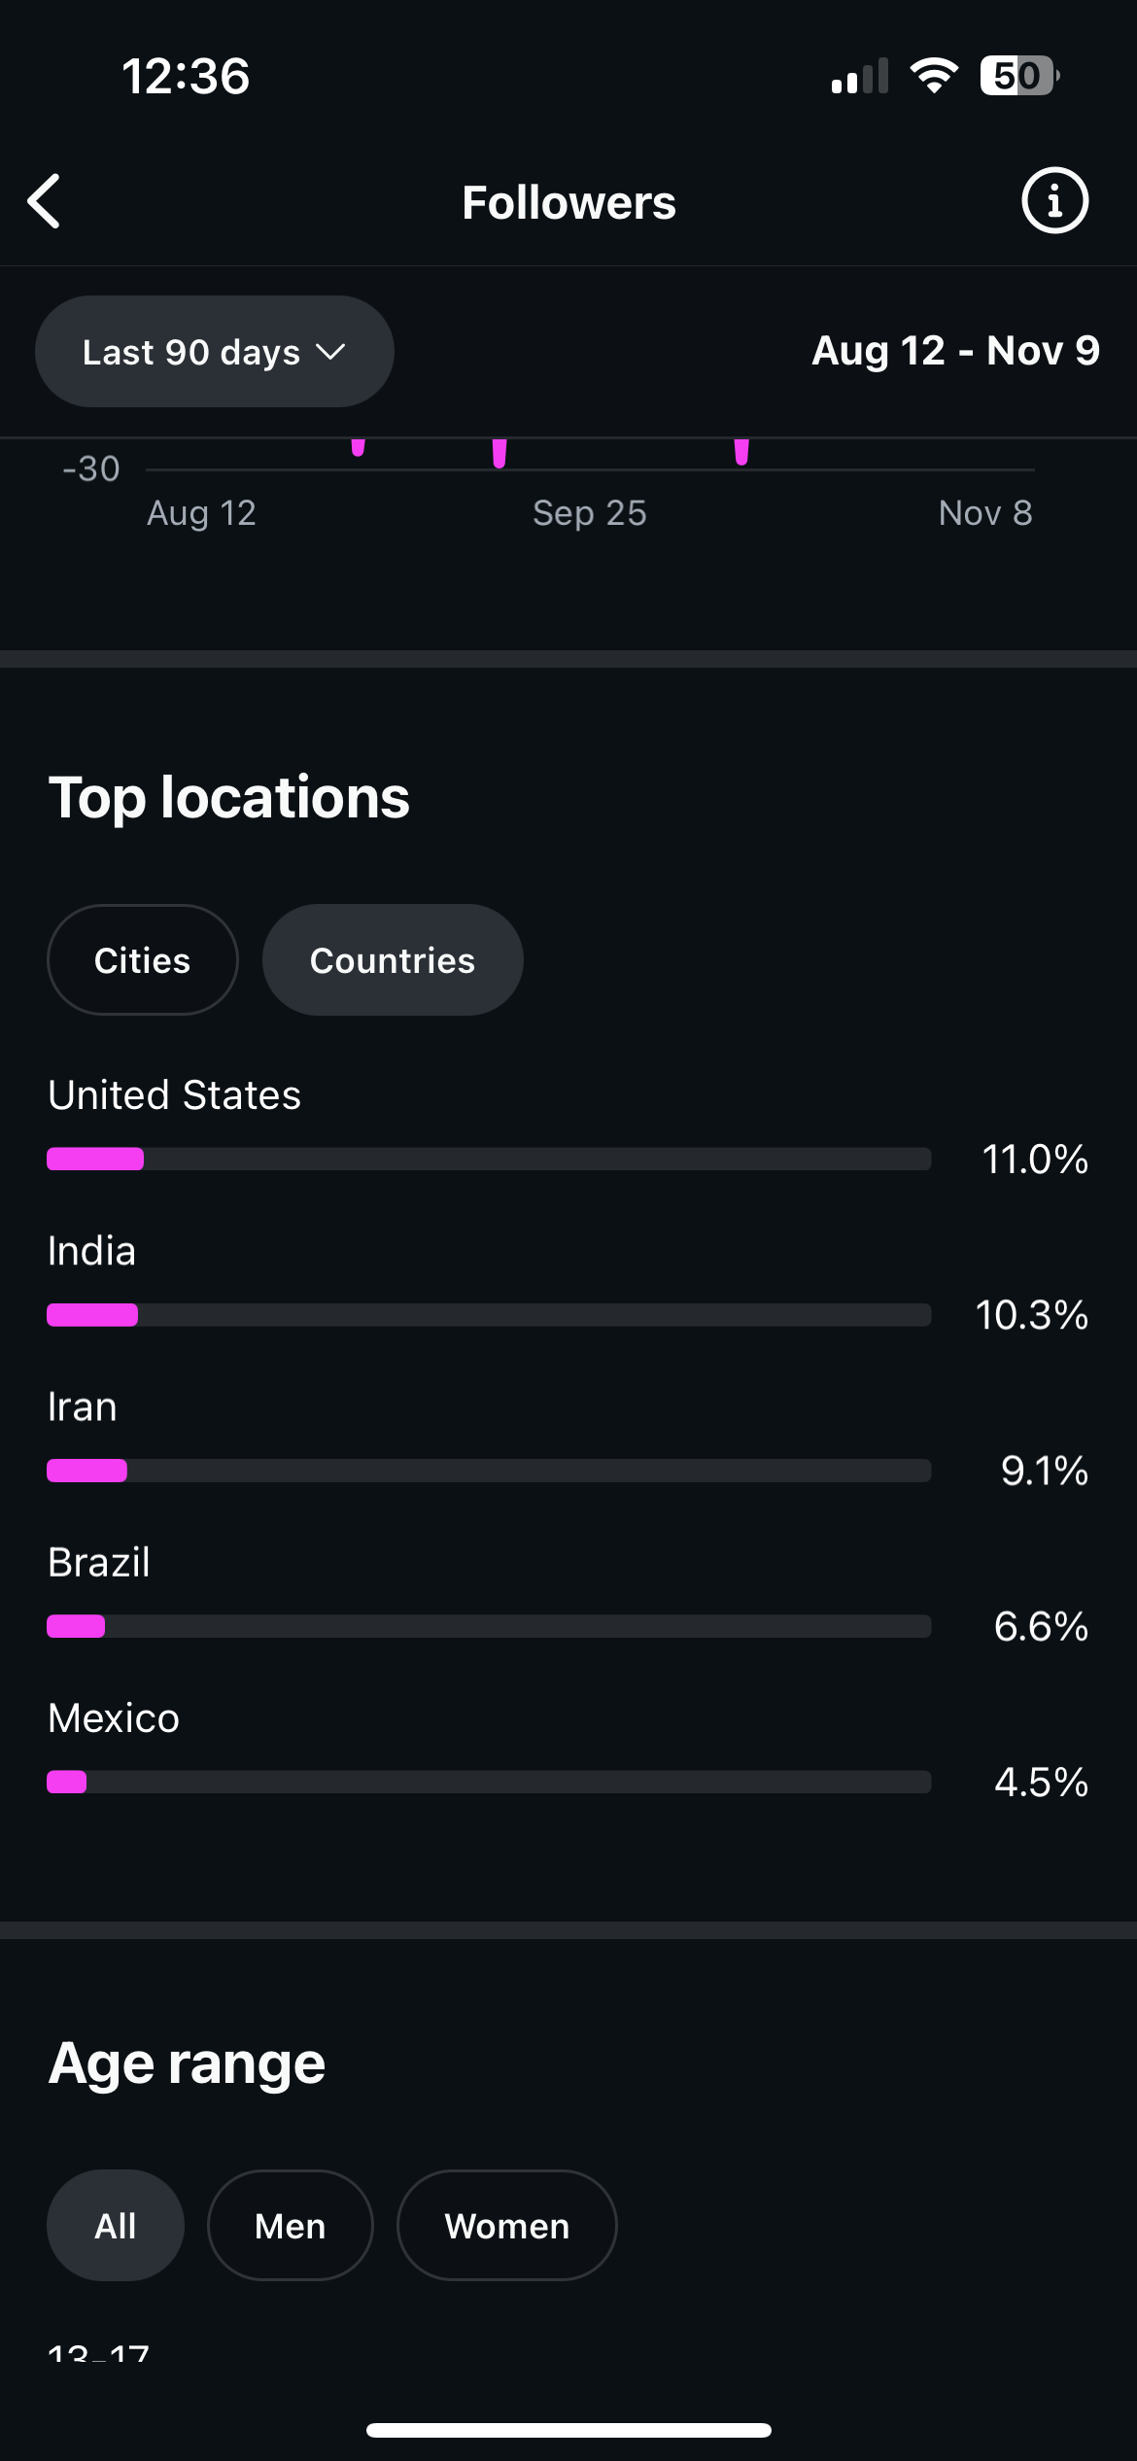Viewport: 1137px width, 2461px height.
Task: Filter age range by Women
Action: [x=506, y=2226]
